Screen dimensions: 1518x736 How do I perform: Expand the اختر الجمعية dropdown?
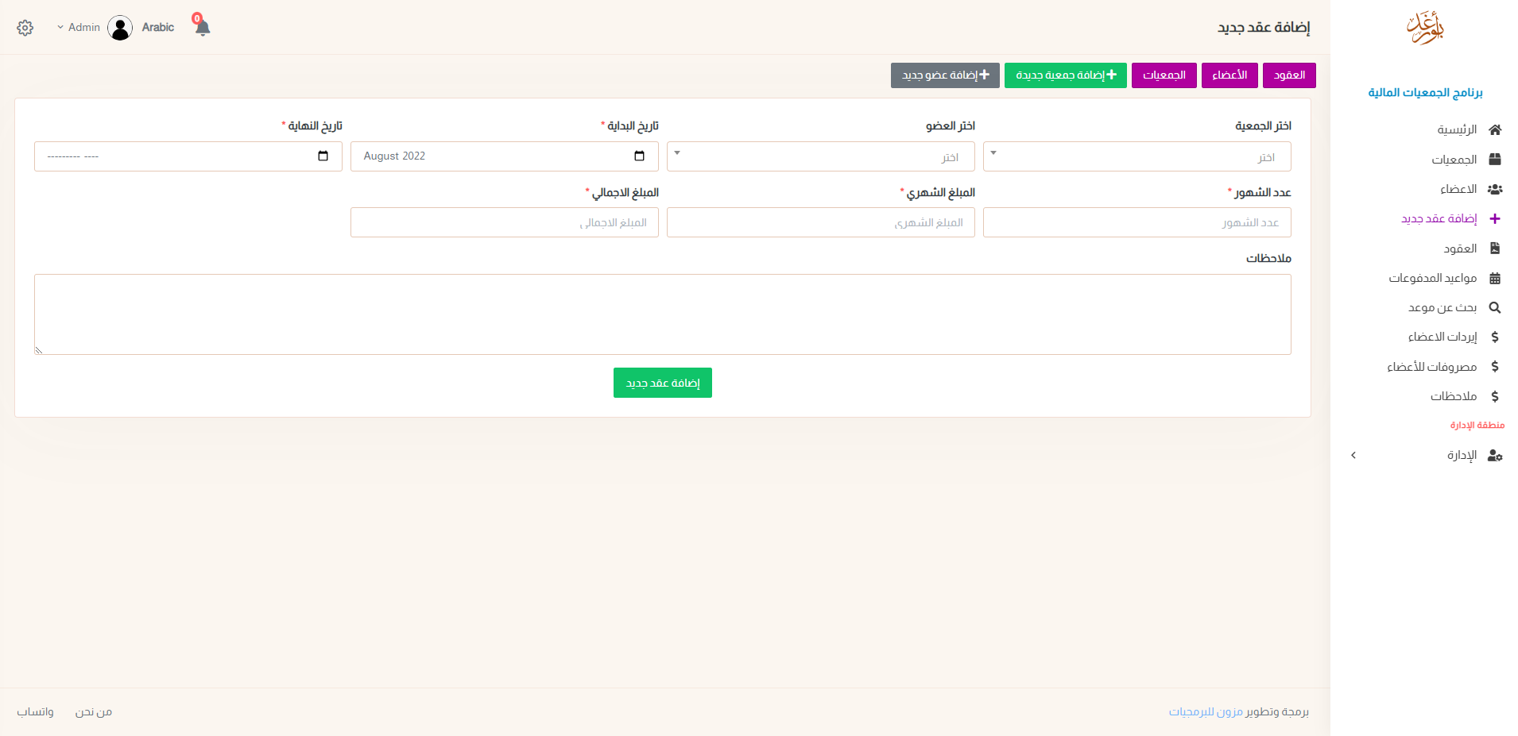(x=1137, y=156)
